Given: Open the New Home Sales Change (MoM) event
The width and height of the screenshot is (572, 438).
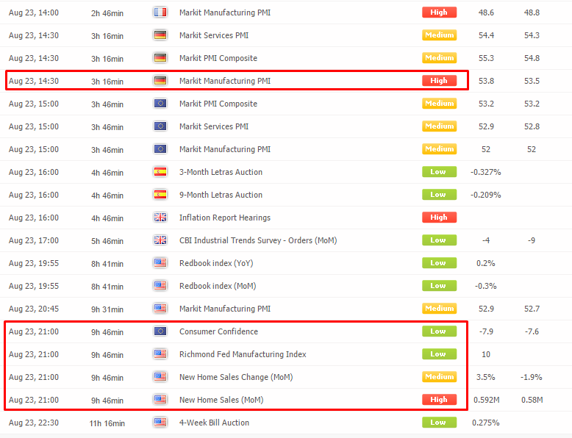Looking at the screenshot, I should pyautogui.click(x=236, y=377).
